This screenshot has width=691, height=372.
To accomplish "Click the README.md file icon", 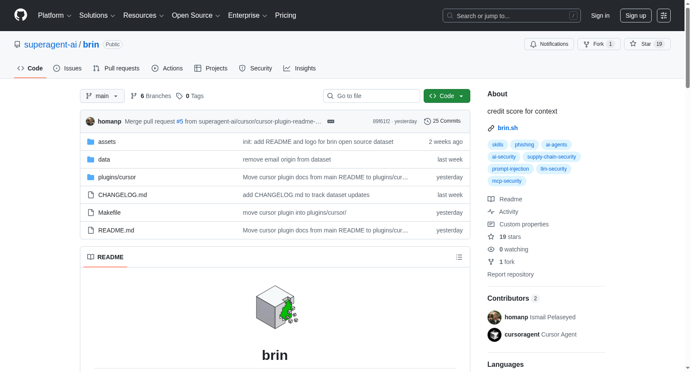I will click(x=91, y=230).
